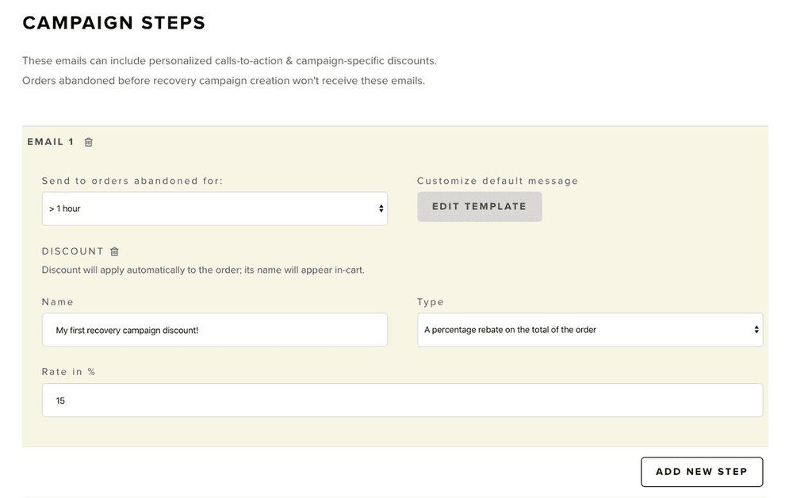Click the 'Send to orders abandoned for:' label
The image size is (793, 498).
coord(132,181)
